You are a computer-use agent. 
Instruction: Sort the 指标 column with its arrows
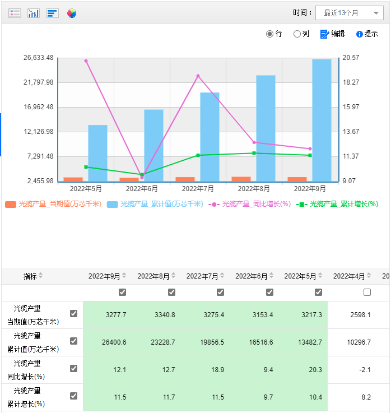point(40,276)
